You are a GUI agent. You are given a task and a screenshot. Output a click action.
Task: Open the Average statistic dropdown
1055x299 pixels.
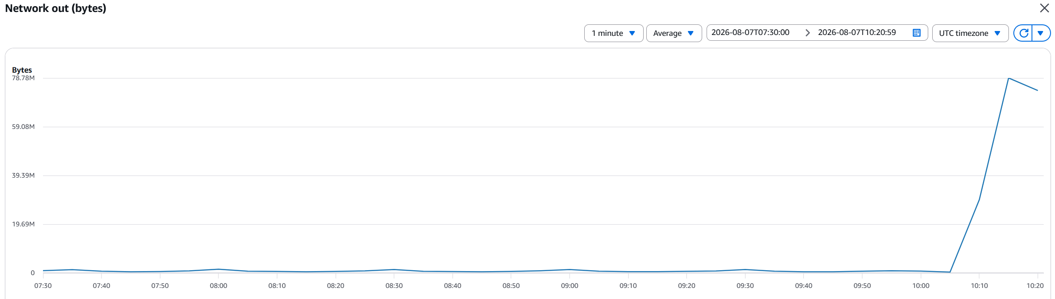pos(674,33)
